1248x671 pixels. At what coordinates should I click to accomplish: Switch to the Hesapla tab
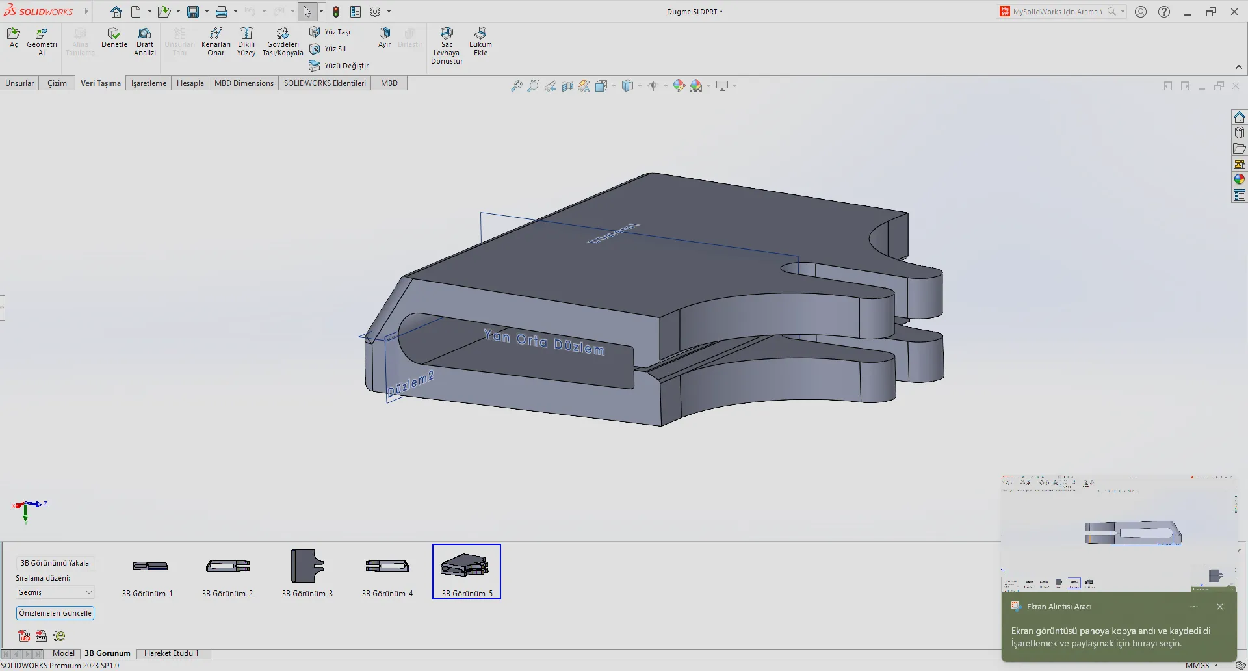190,83
